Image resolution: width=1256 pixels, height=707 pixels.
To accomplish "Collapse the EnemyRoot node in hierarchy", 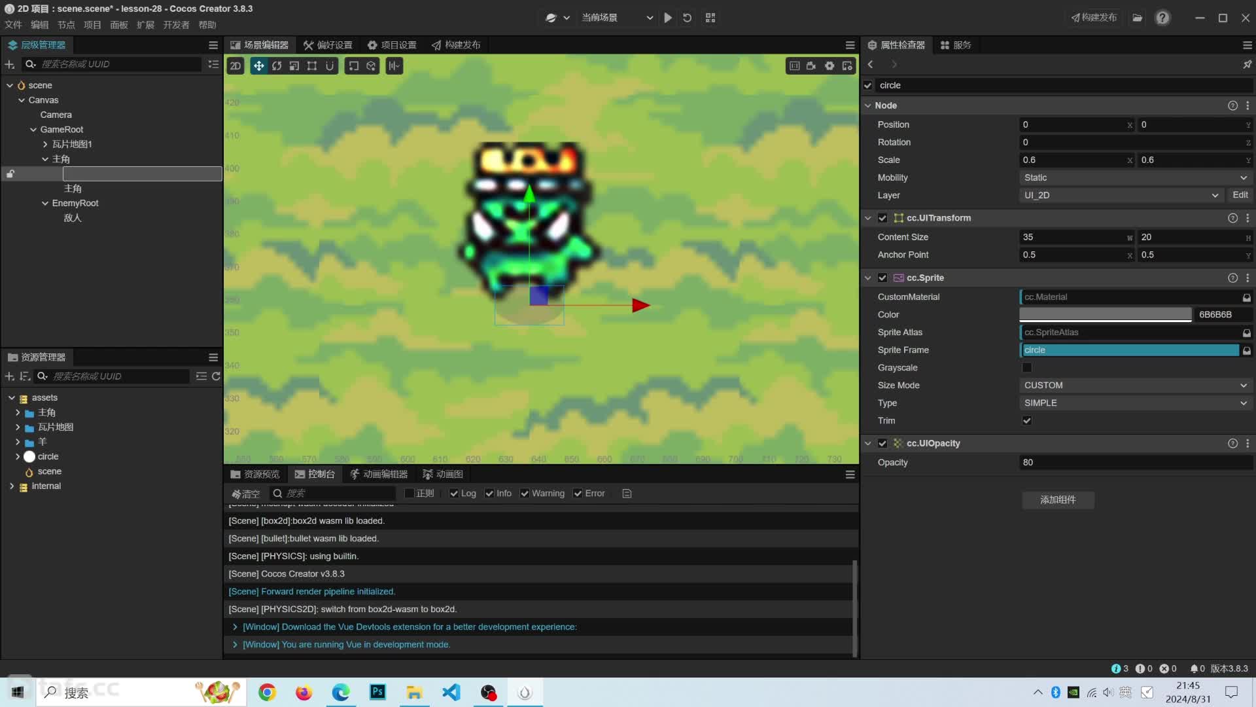I will pyautogui.click(x=45, y=203).
